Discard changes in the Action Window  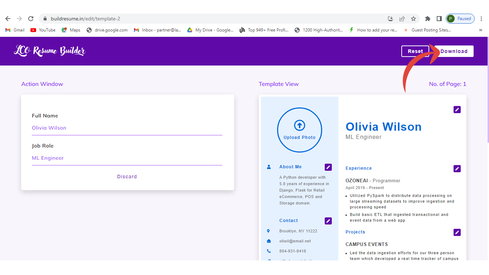(127, 177)
